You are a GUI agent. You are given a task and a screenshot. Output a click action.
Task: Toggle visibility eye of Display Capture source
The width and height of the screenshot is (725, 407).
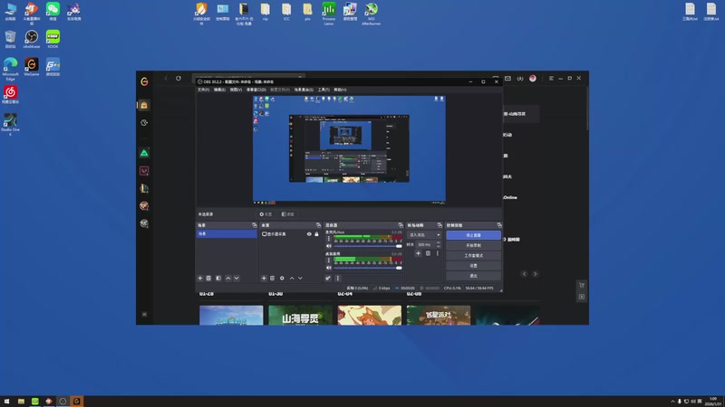(x=309, y=234)
